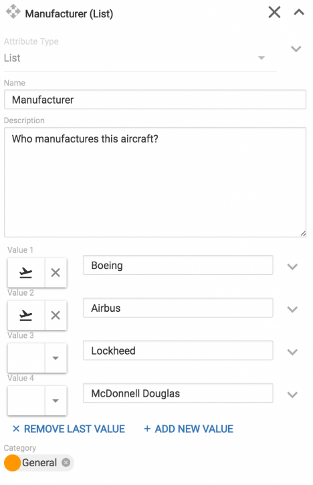Remove the icon from Value 1 Boeing

click(x=56, y=272)
